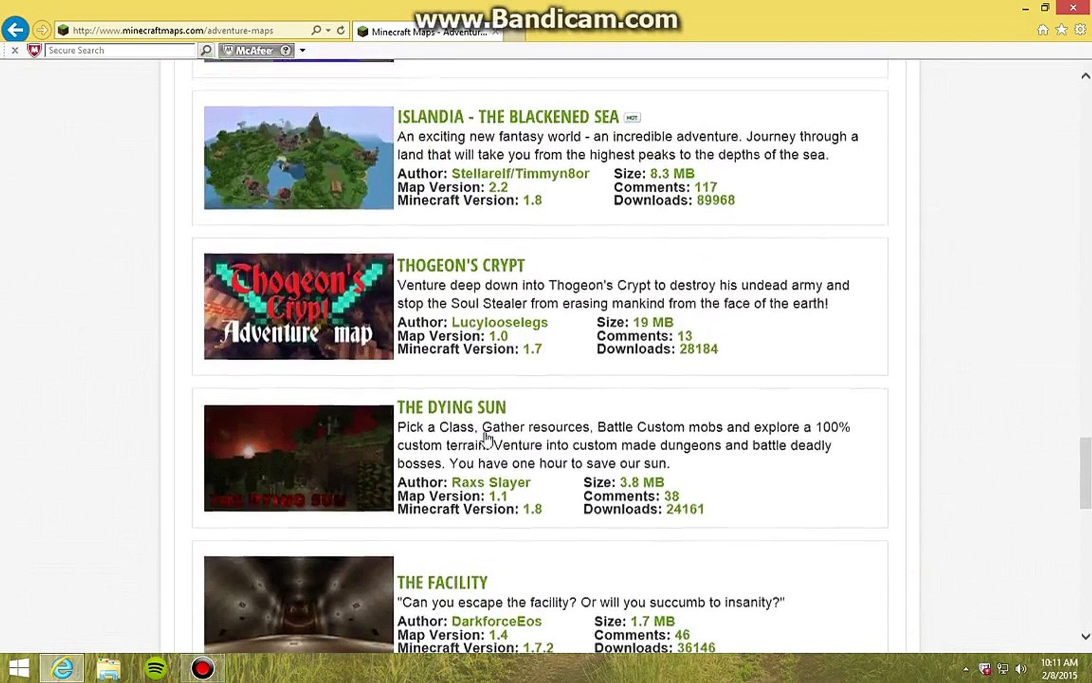Image resolution: width=1092 pixels, height=683 pixels.
Task: Click the Thogeon's Crypt Adventure map thumbnail
Action: [x=298, y=307]
